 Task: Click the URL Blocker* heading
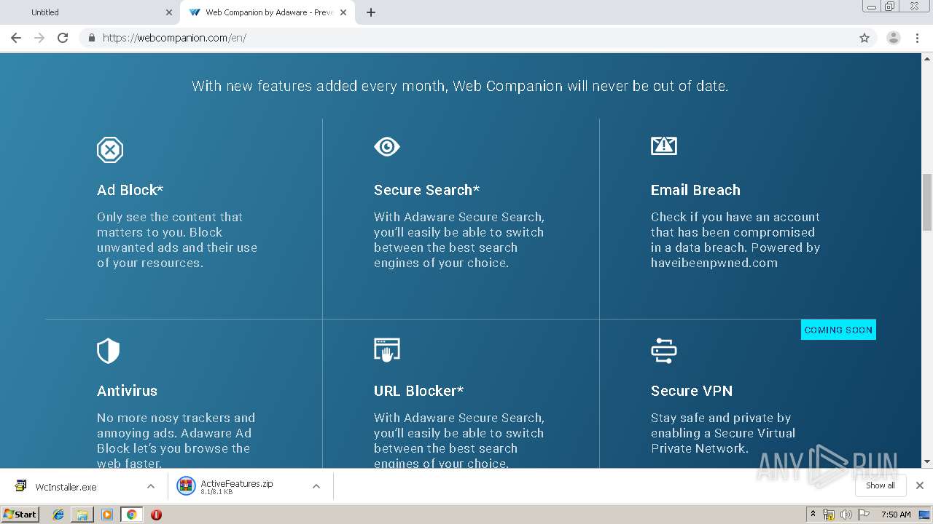(x=418, y=391)
